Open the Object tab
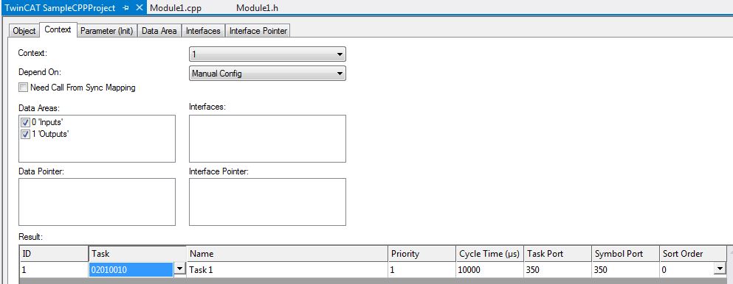 (24, 31)
